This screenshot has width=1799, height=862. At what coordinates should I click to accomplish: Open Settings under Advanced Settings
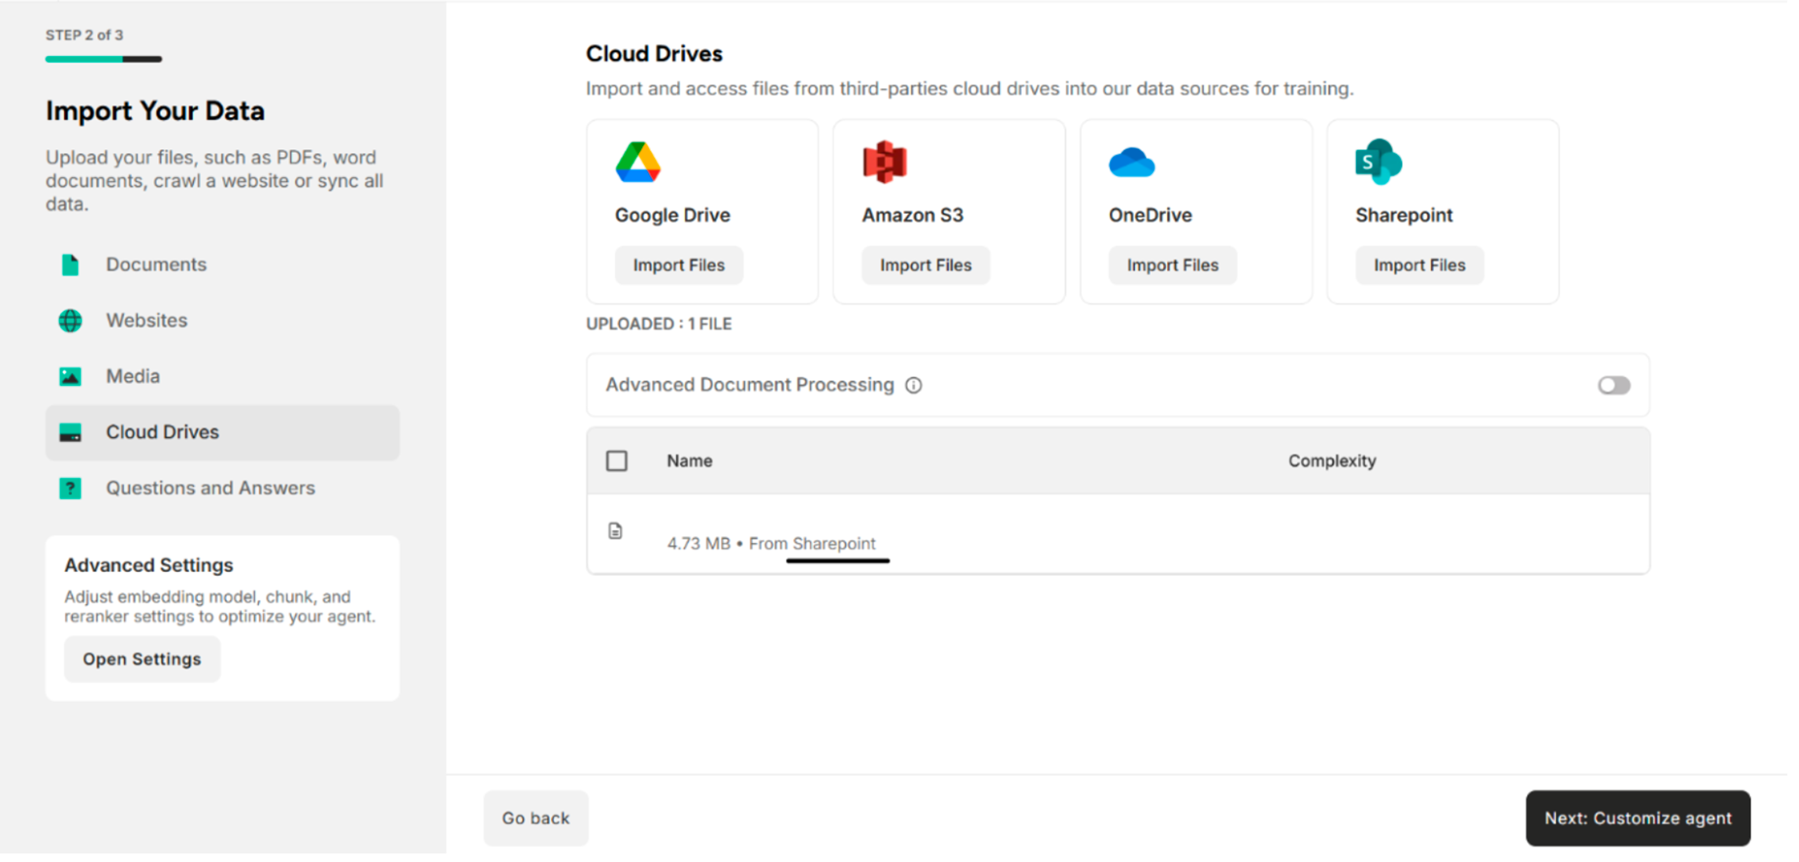[x=142, y=659]
